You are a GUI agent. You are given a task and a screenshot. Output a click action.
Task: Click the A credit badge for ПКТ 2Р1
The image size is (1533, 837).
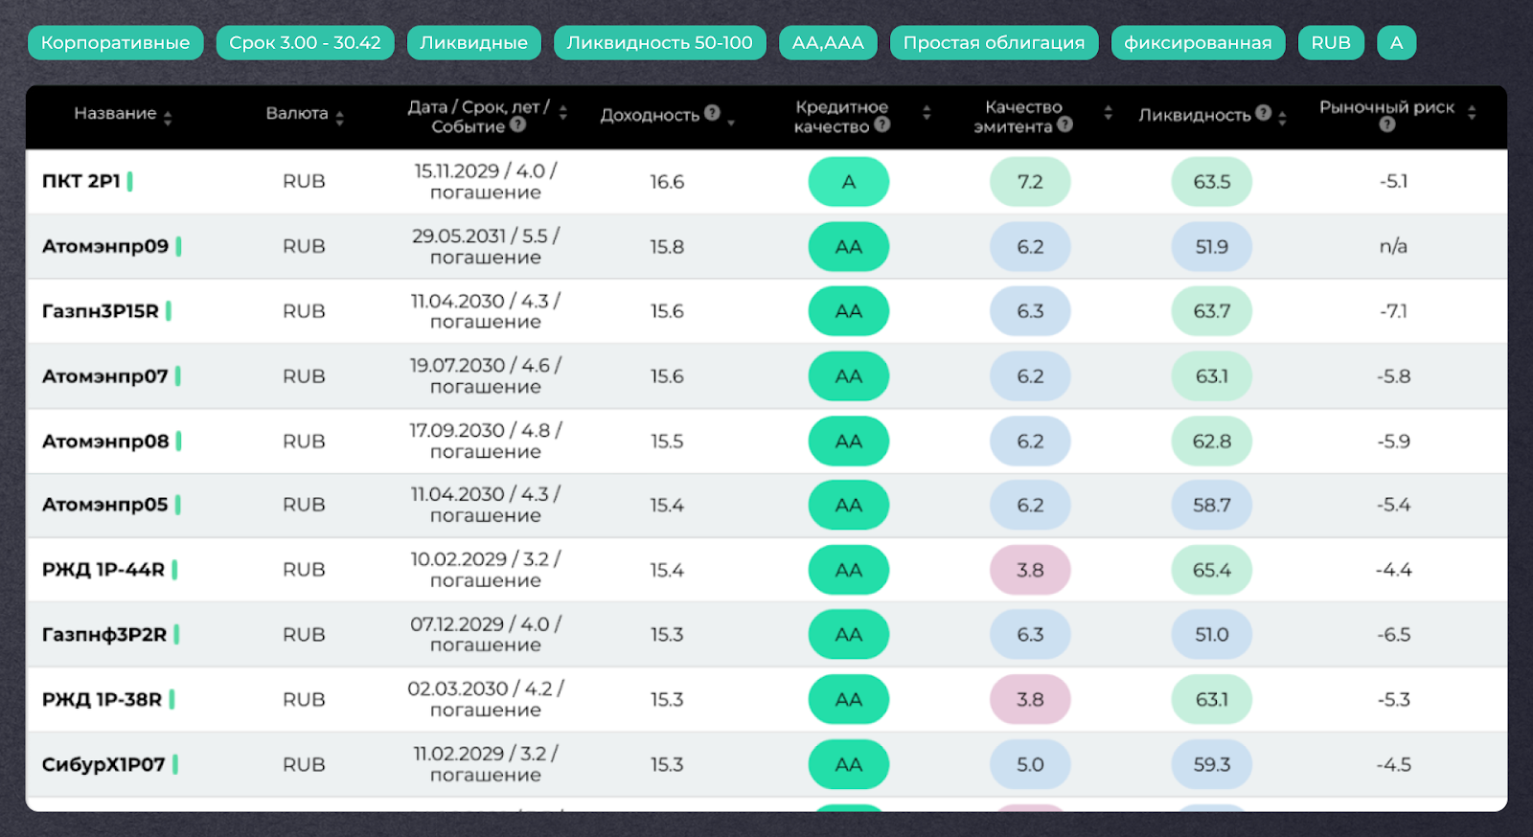(x=849, y=182)
